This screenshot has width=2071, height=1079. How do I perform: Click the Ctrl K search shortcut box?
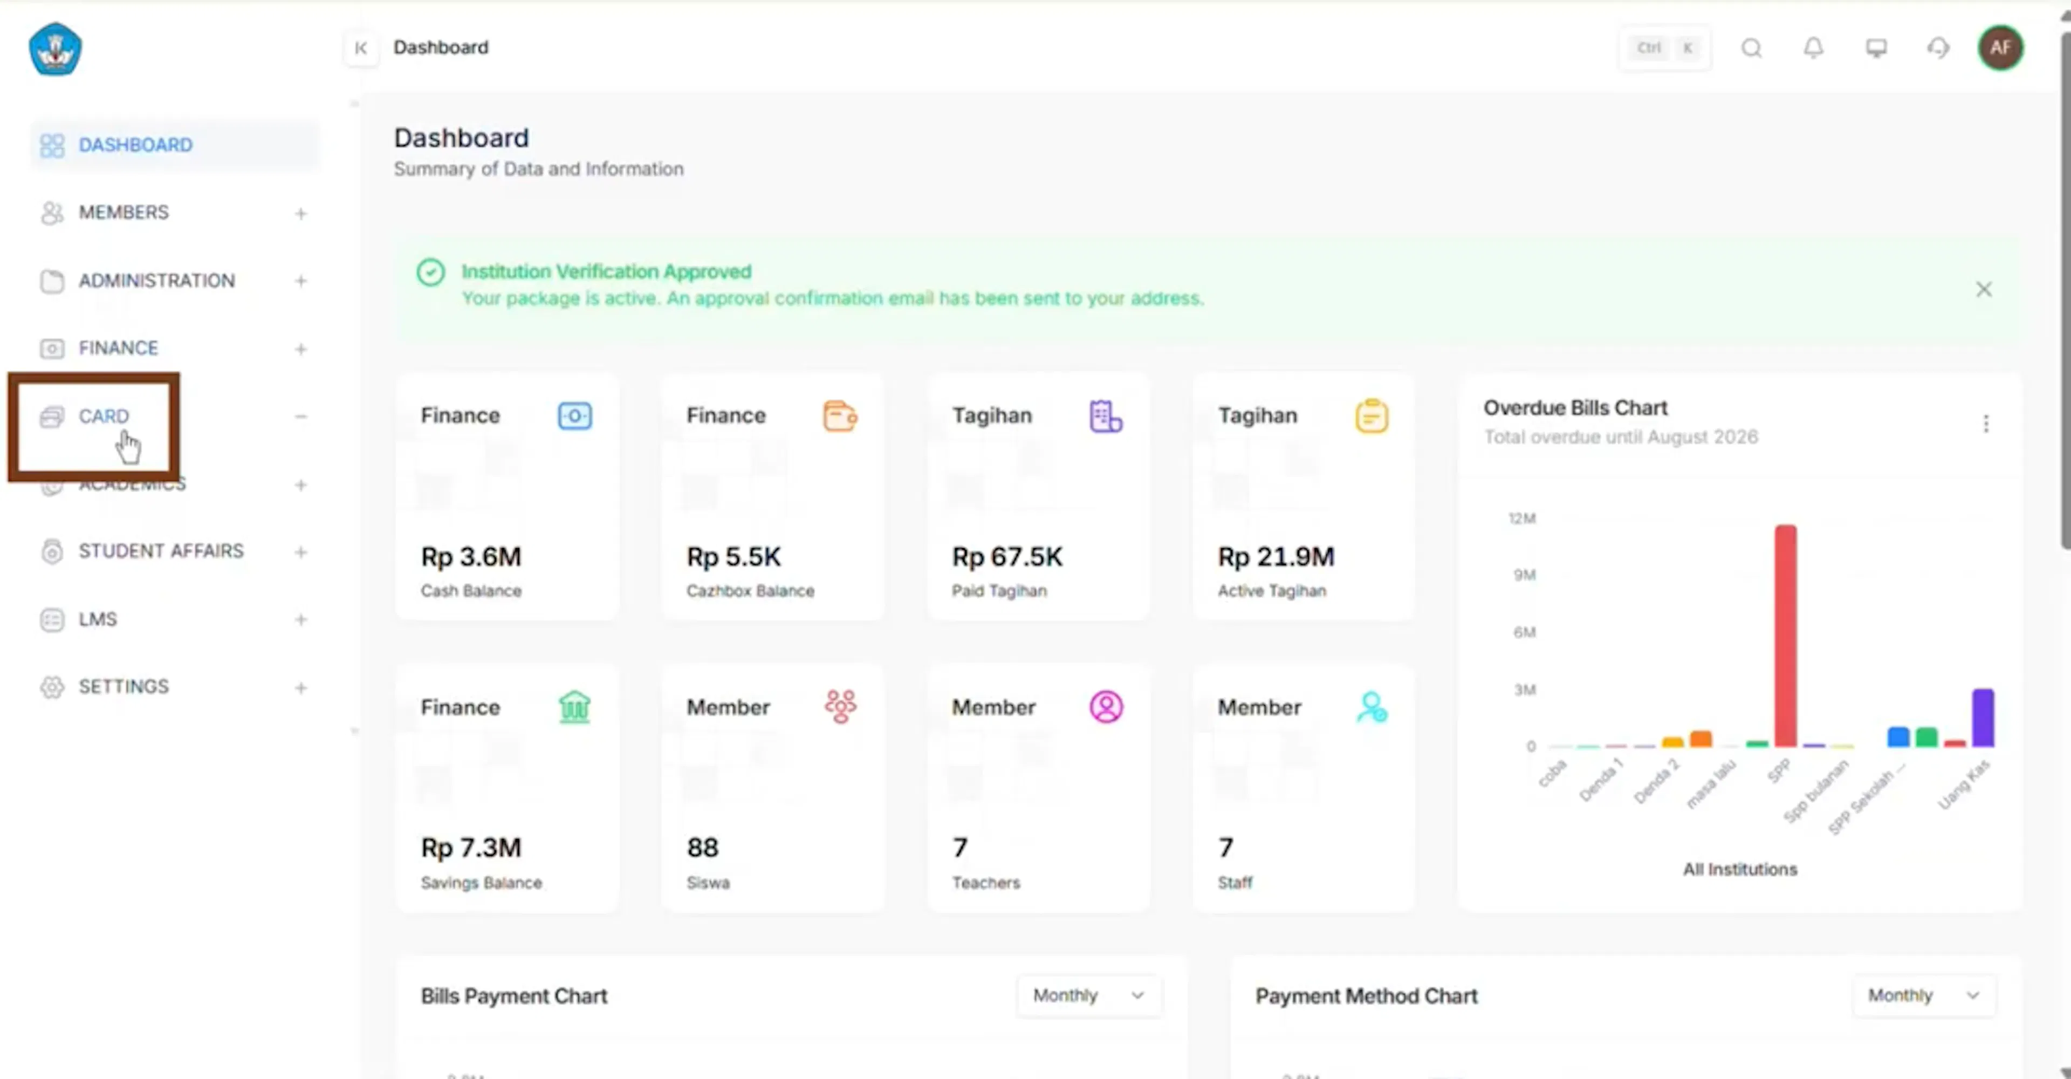point(1664,48)
